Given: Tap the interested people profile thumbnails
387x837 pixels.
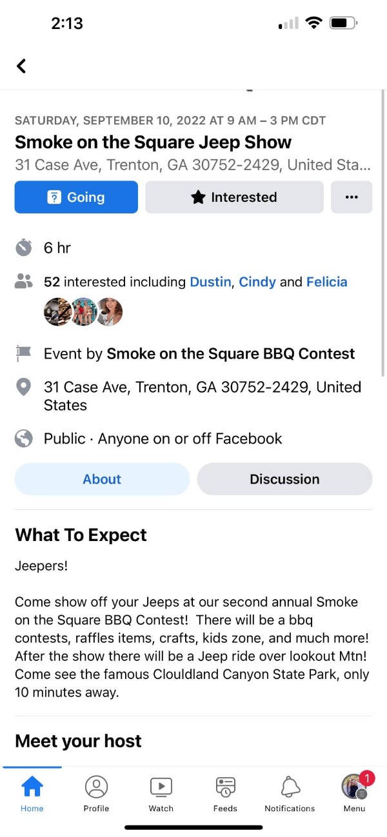Looking at the screenshot, I should point(83,312).
